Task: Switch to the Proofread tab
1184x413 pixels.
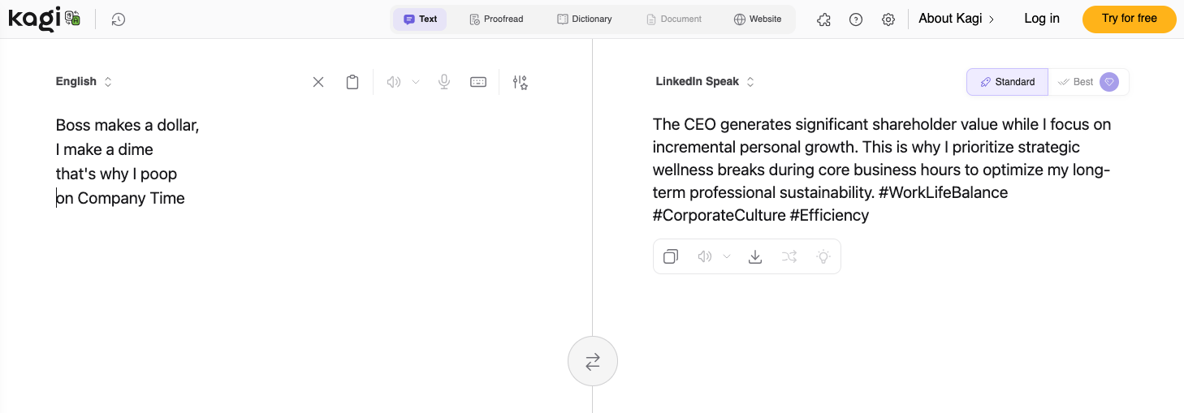Action: pos(496,19)
